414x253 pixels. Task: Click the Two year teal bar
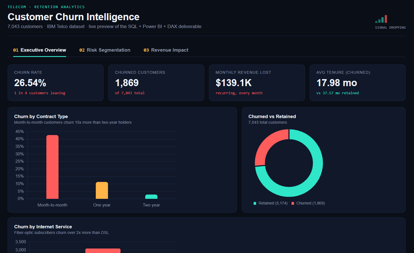[151, 197]
